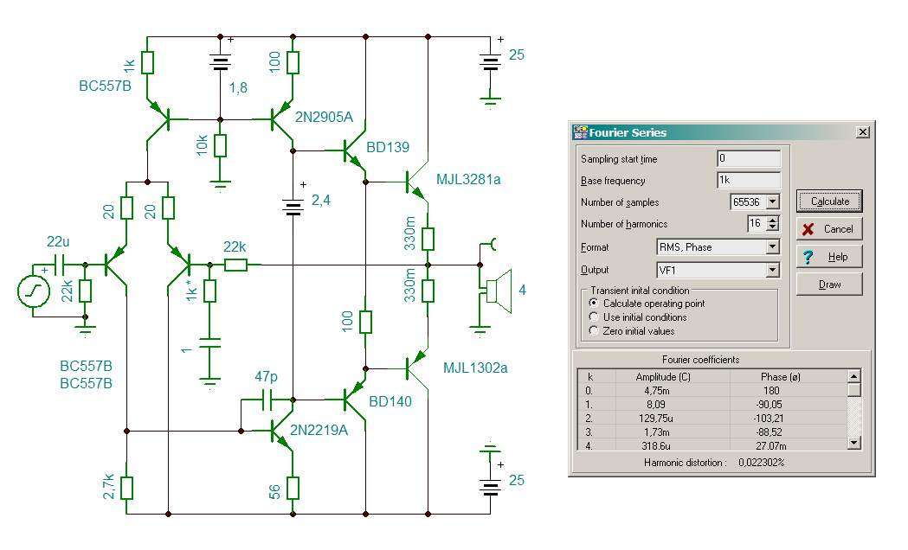
Task: Select the 47p capacitor symbol
Action: pos(267,400)
